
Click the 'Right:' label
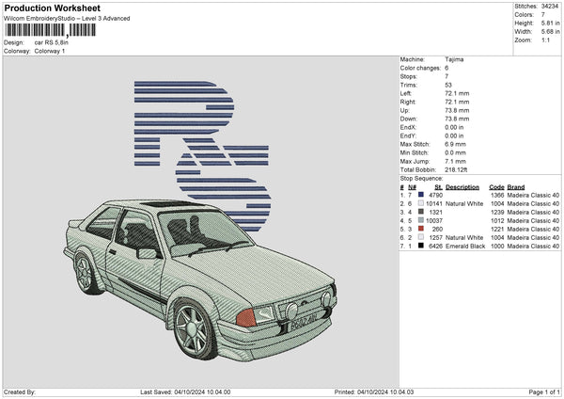click(408, 102)
